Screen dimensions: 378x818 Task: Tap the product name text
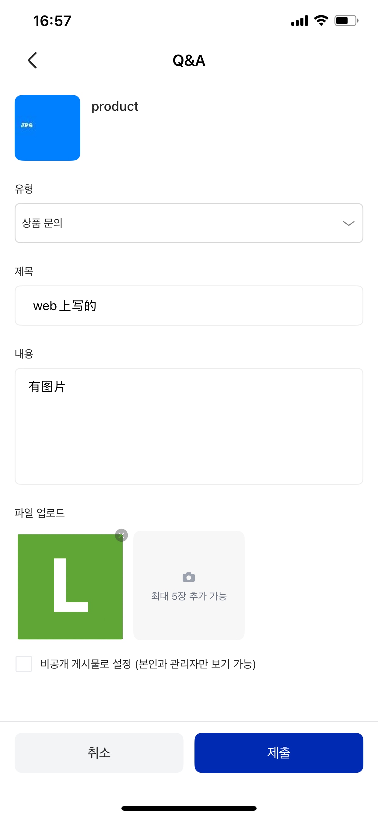pyautogui.click(x=115, y=107)
